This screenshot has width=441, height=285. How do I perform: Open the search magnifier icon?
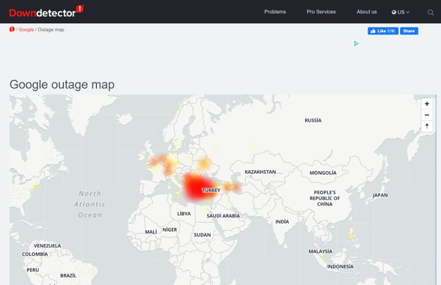click(430, 13)
